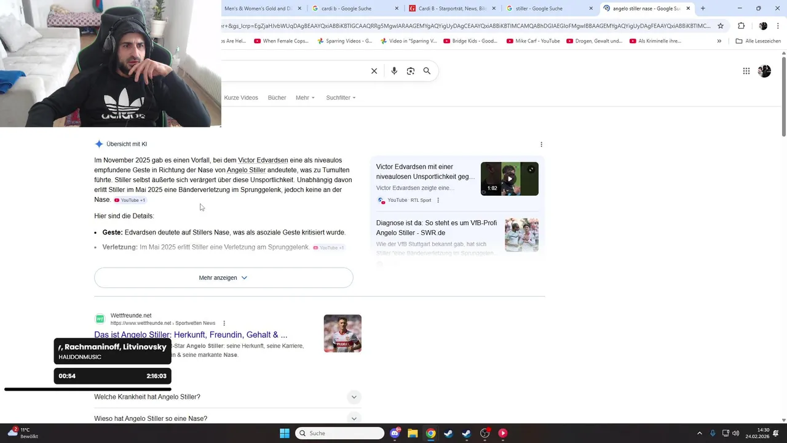
Task: Click the 'YouTube +1' source chip after 'Nase'
Action: 130,200
